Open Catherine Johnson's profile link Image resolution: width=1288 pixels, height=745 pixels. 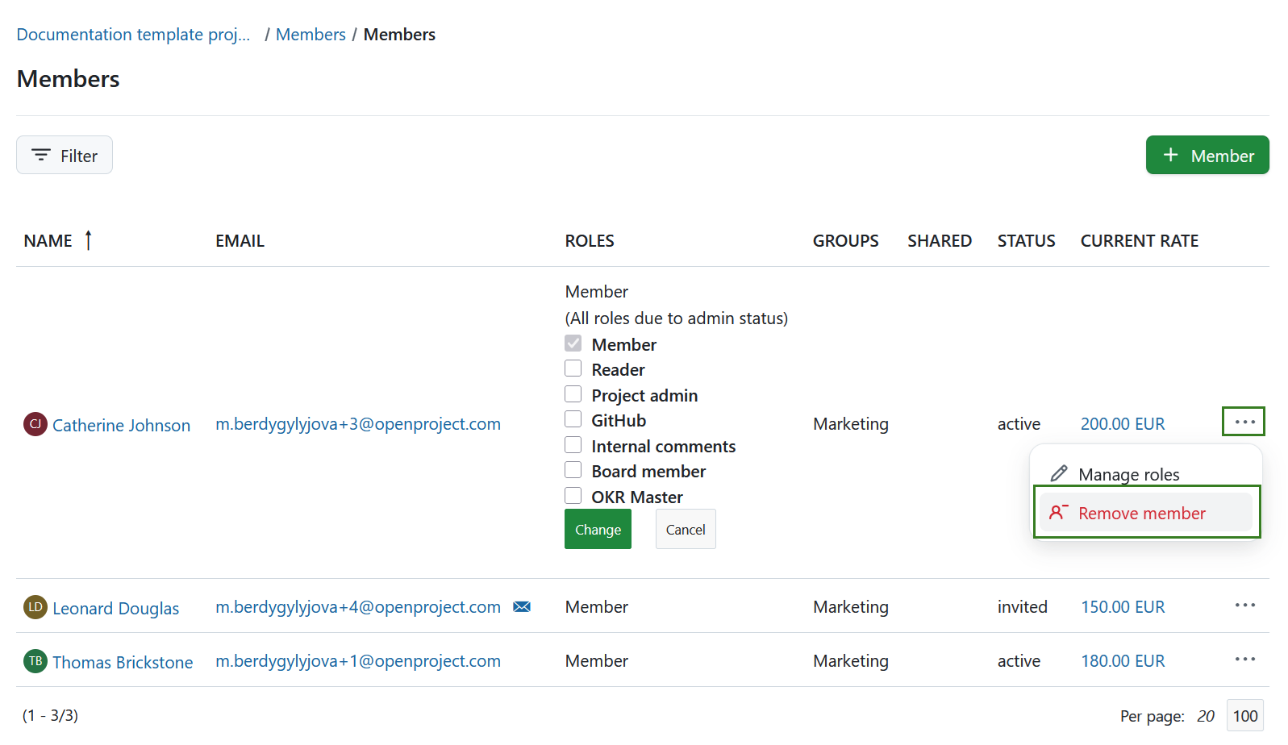(x=121, y=425)
